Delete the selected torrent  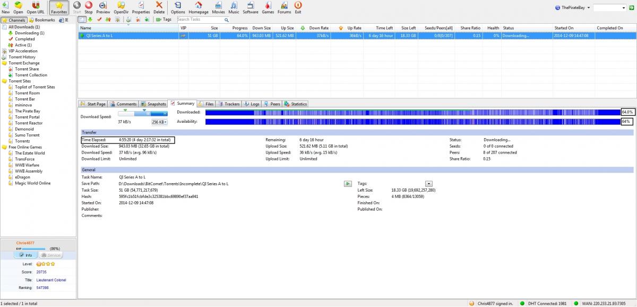pos(159,7)
